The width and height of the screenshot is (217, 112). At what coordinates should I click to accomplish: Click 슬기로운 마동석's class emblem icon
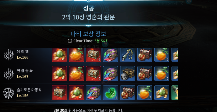coord(9,93)
